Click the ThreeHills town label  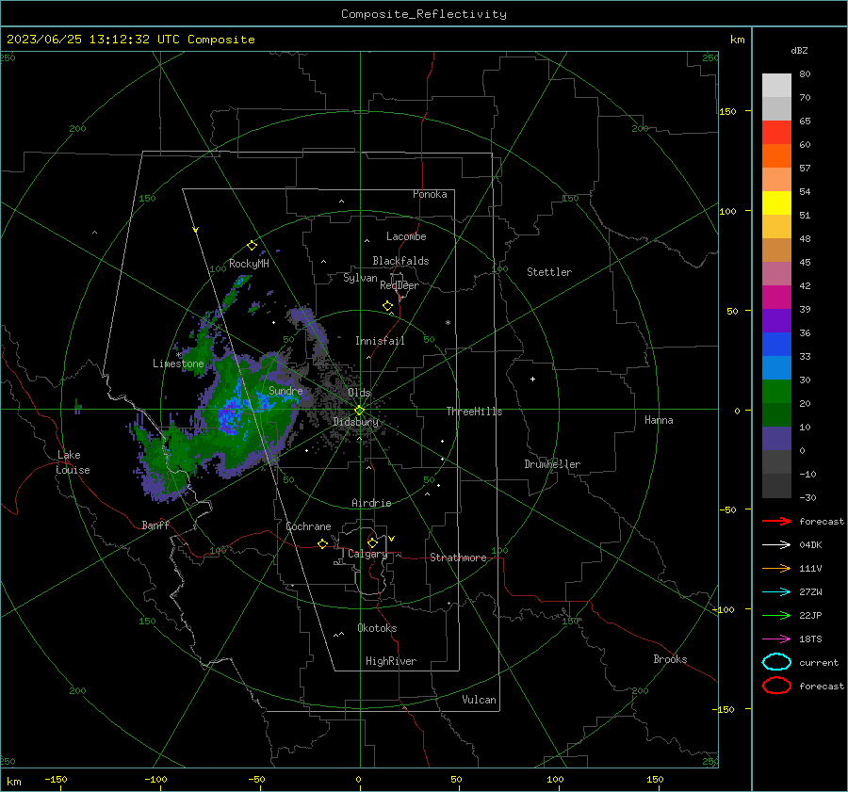(x=474, y=412)
